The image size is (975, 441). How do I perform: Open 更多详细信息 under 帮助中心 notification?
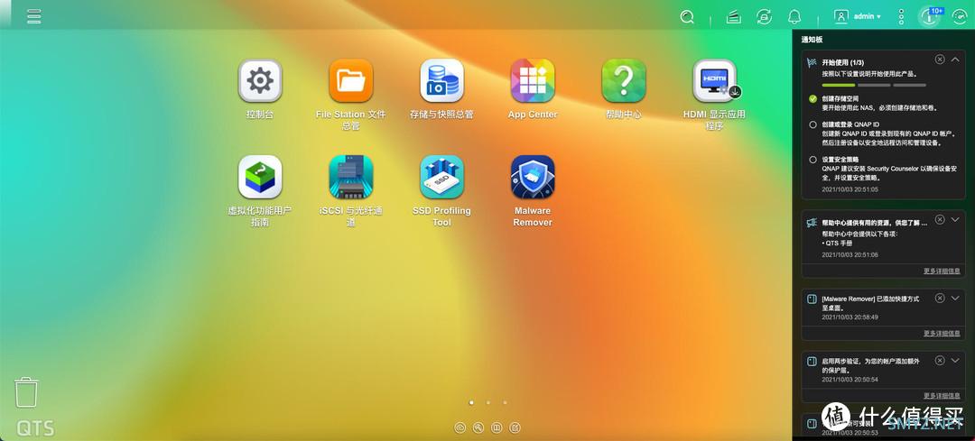point(942,271)
